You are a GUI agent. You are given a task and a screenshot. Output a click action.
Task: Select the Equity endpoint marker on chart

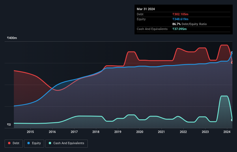coord(232,53)
